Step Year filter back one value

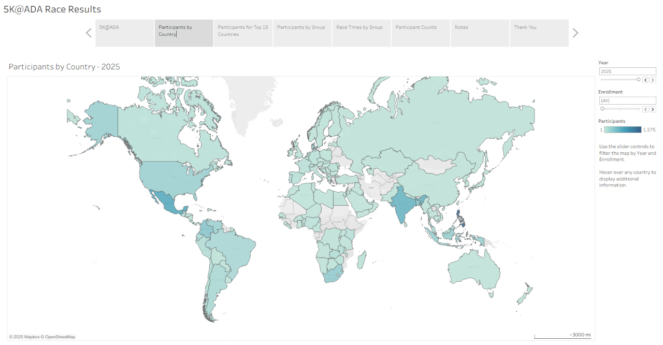point(645,80)
